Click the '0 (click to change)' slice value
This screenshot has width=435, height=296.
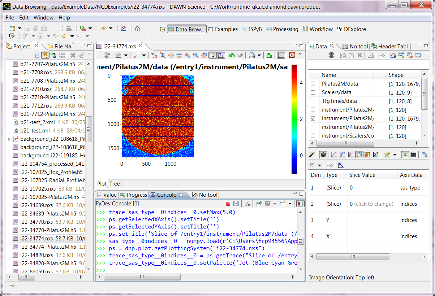click(371, 204)
